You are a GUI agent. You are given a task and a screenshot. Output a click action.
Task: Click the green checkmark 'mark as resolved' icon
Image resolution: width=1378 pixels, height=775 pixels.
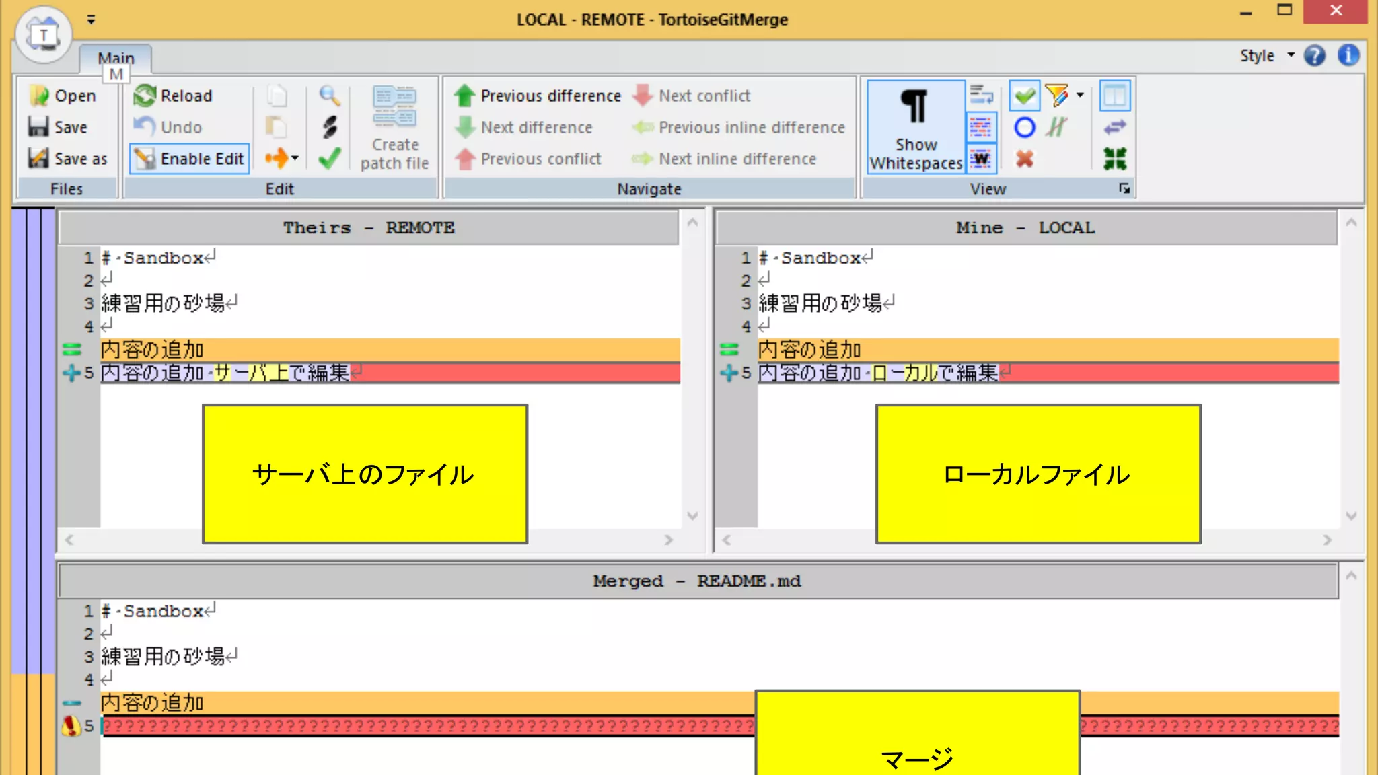(329, 159)
